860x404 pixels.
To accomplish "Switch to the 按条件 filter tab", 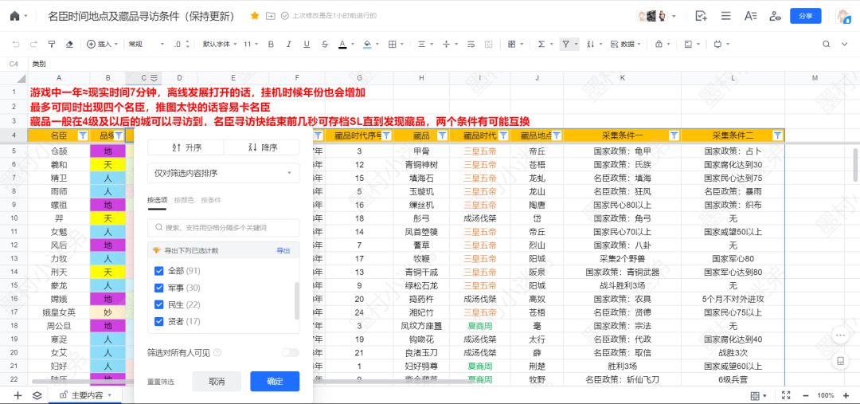I will (x=211, y=200).
